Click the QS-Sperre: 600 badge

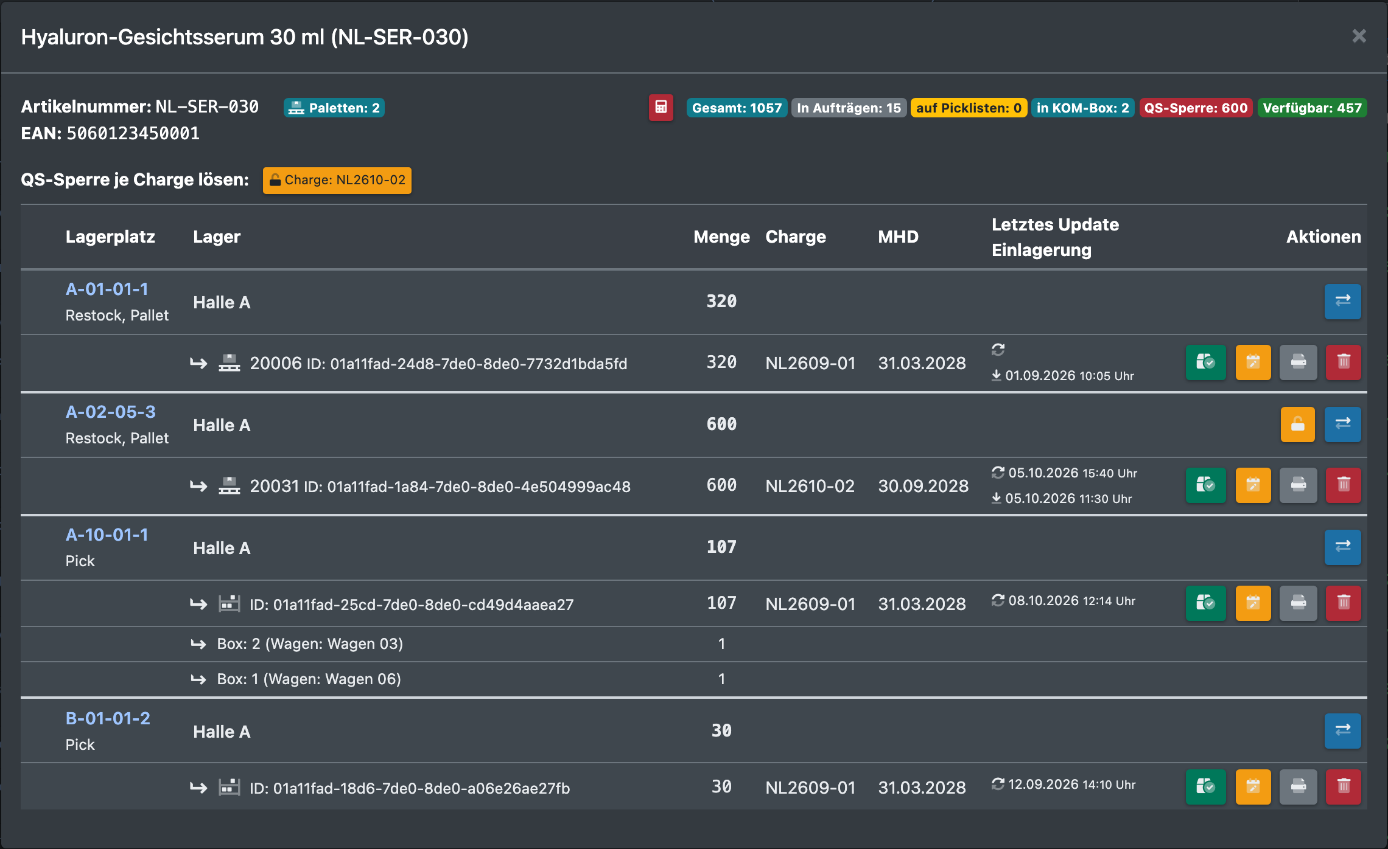click(x=1196, y=108)
